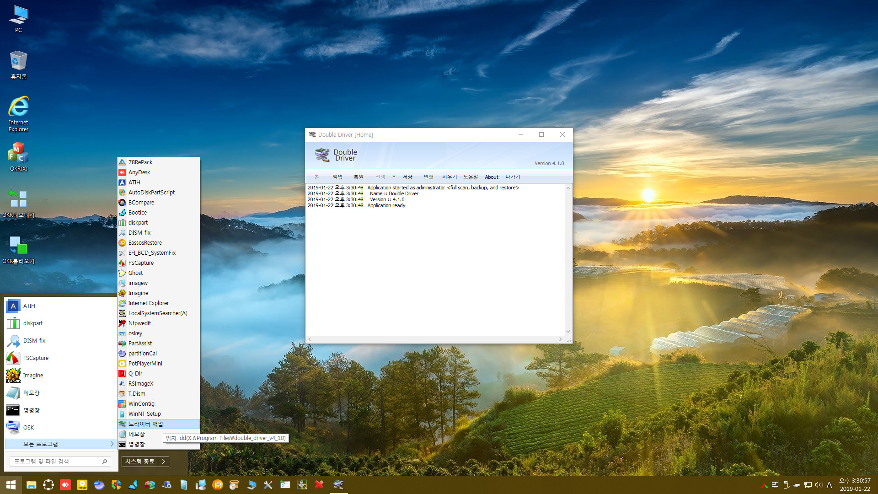This screenshot has width=878, height=494.
Task: Expand 모든 프로그램 in the Start menu
Action: [x=60, y=444]
